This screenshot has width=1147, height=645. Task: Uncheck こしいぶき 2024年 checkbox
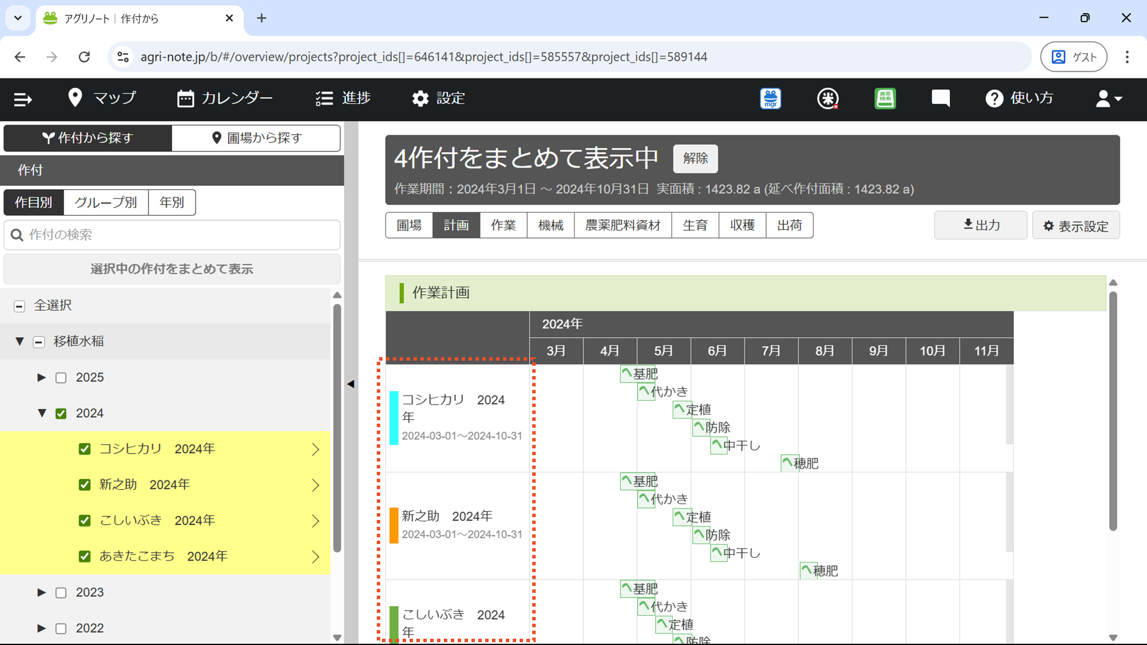tap(84, 521)
